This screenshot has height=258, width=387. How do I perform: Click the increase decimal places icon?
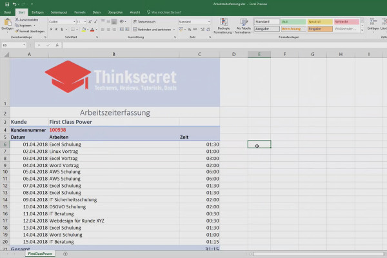[x=203, y=30]
